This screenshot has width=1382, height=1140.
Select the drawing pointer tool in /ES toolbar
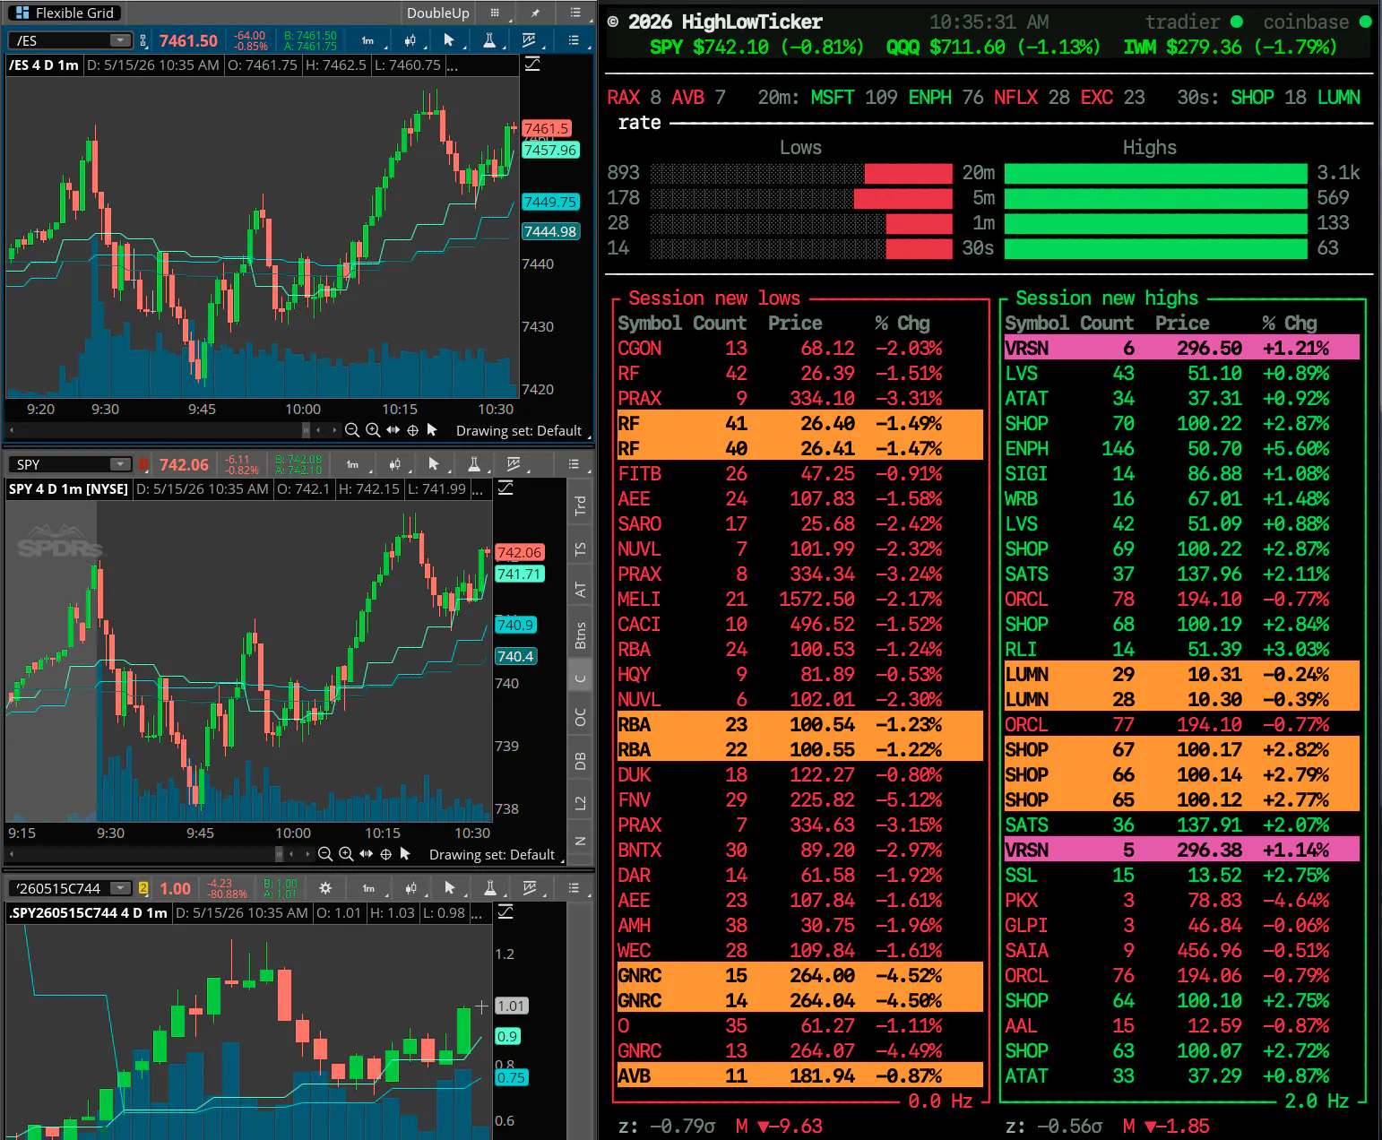click(x=449, y=40)
